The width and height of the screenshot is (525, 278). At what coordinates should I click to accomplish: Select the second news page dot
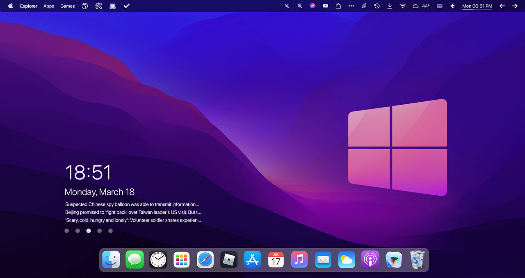pyautogui.click(x=78, y=231)
